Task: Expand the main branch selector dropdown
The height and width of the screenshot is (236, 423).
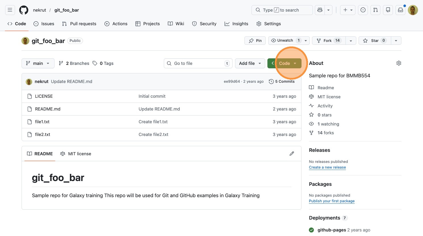Action: (38, 63)
